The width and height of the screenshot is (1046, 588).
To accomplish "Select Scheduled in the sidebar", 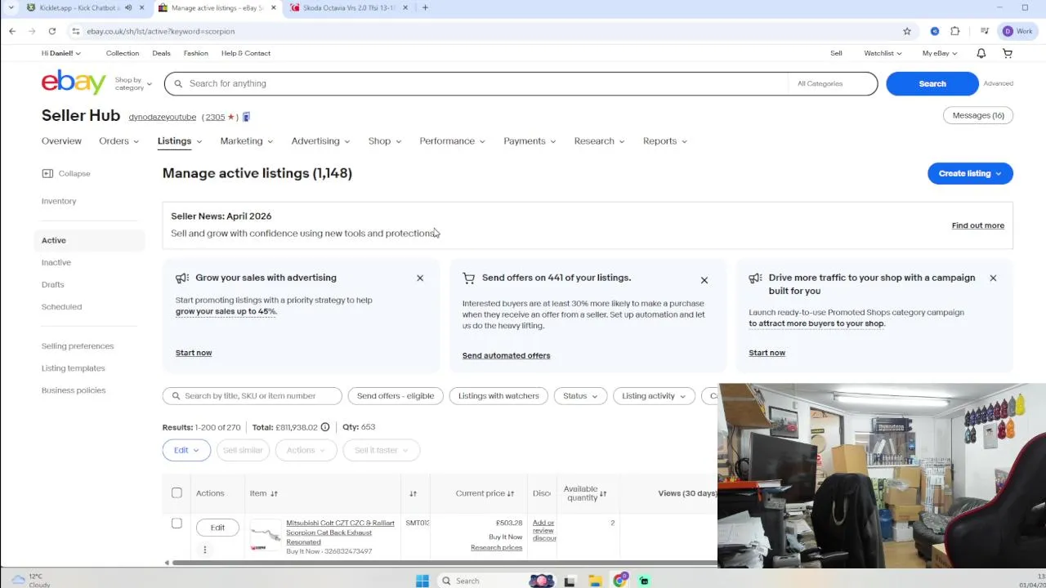I will point(61,306).
